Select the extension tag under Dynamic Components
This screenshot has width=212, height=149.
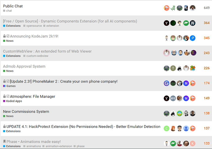click(51, 26)
